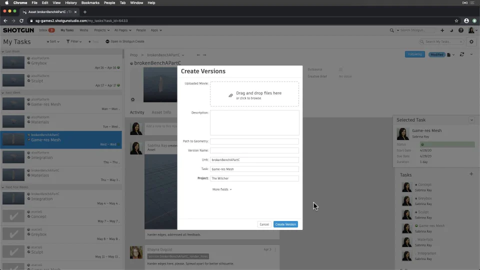
Task: Select the alsoPlatform Sculpt task
Action: point(61,80)
